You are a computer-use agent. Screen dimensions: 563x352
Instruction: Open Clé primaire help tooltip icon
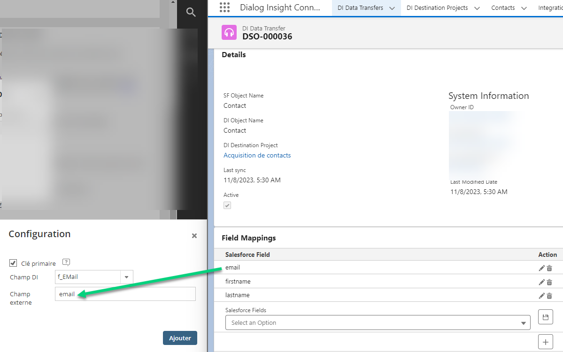click(66, 262)
